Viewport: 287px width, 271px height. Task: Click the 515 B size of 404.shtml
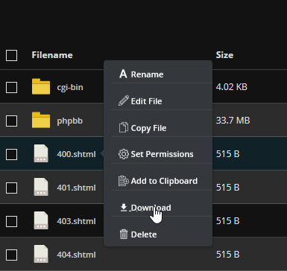[x=228, y=255]
